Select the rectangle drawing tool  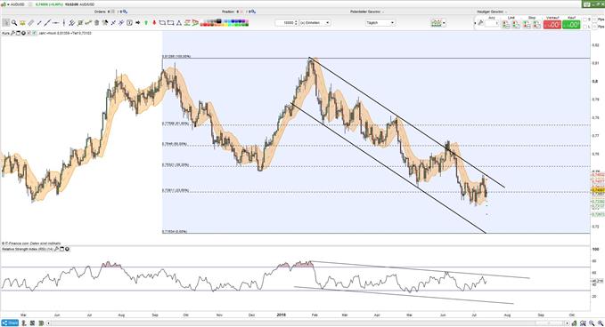coord(170,23)
